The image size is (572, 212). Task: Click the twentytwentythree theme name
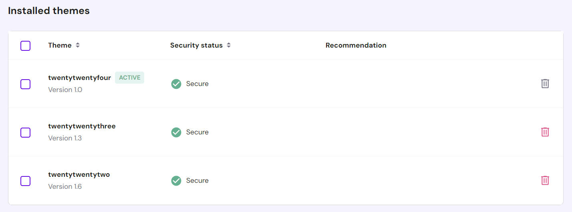82,126
